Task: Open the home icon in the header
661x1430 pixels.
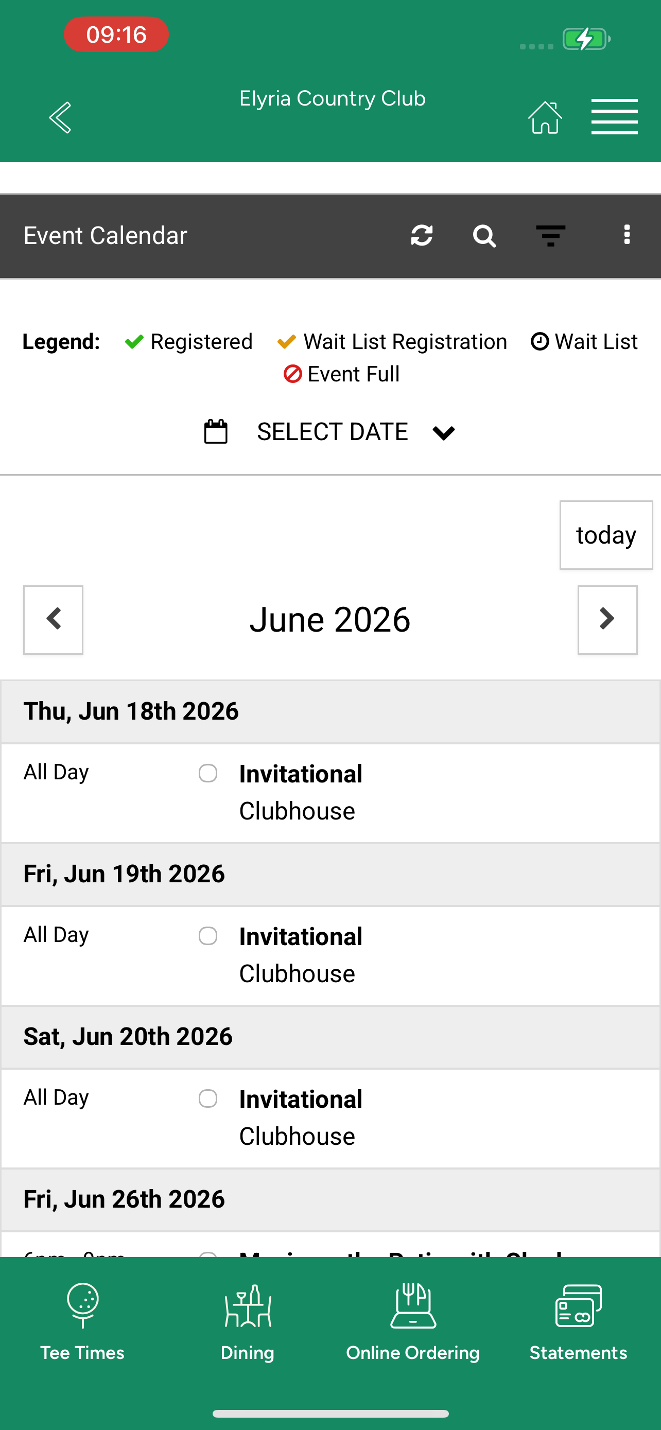Action: (x=545, y=117)
